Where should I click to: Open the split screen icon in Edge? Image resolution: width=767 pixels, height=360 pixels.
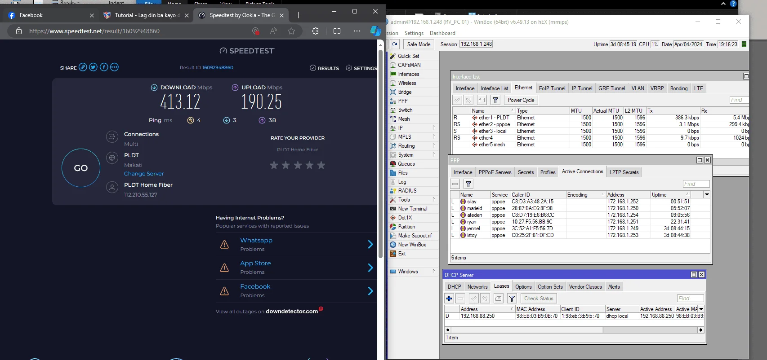337,31
